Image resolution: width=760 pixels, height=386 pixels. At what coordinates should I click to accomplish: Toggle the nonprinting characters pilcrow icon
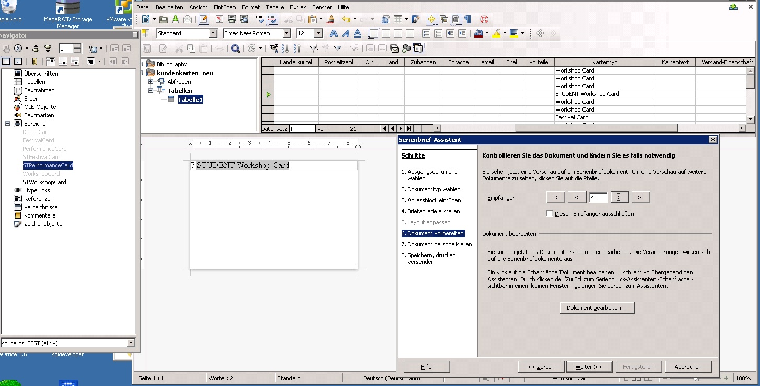[x=468, y=19]
